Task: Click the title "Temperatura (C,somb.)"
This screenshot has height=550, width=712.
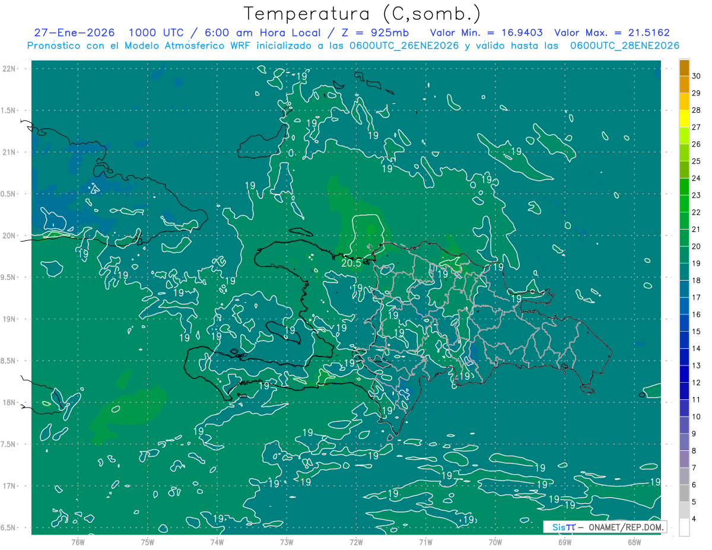Action: pos(363,14)
